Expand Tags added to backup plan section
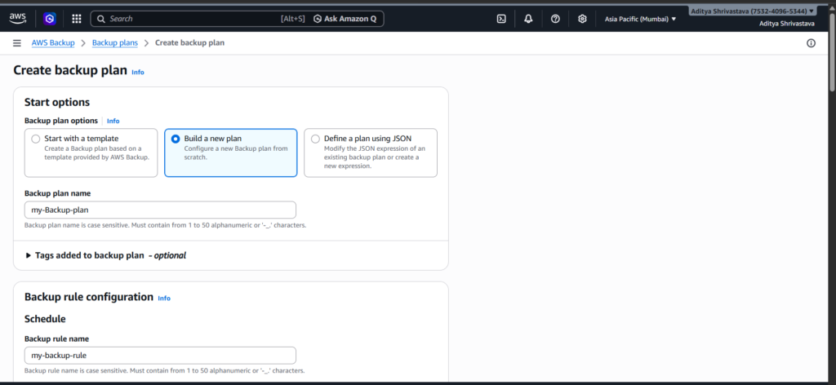 pos(29,255)
